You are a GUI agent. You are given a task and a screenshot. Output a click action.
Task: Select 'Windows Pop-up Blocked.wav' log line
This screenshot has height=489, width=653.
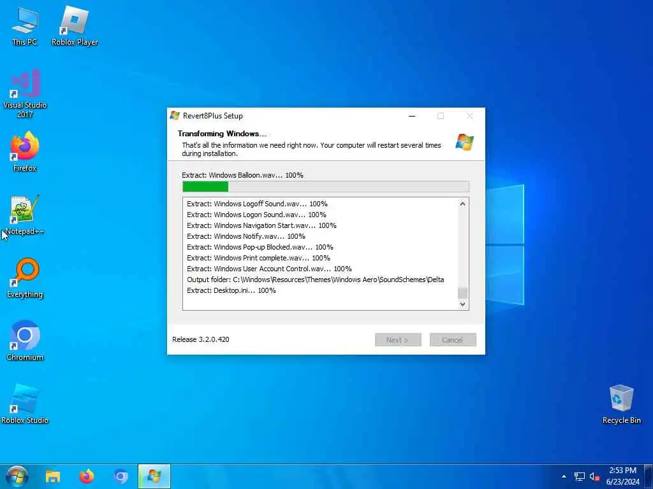tap(260, 247)
